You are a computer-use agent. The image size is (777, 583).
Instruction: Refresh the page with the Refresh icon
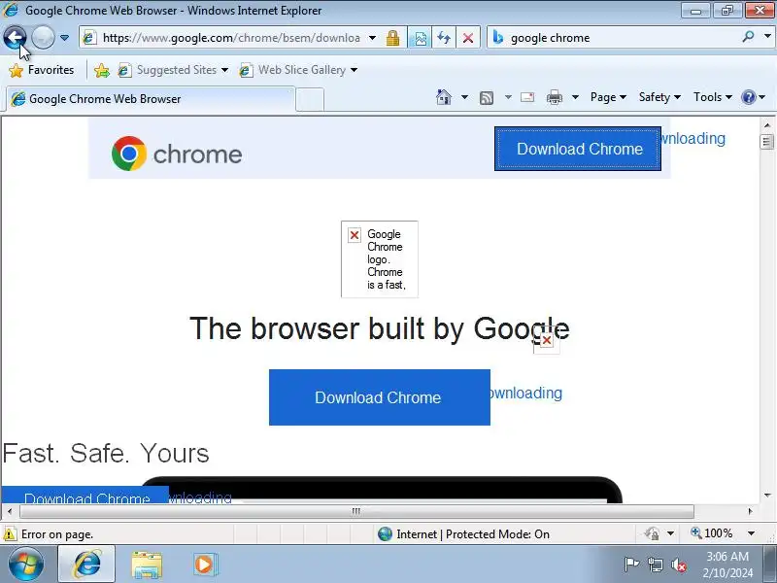pyautogui.click(x=444, y=38)
